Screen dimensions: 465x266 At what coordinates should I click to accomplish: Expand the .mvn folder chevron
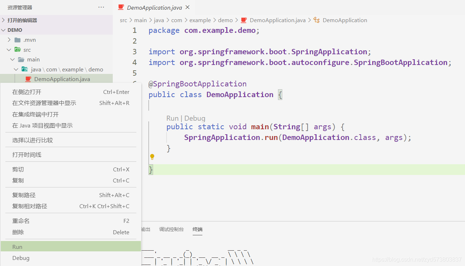pos(9,40)
